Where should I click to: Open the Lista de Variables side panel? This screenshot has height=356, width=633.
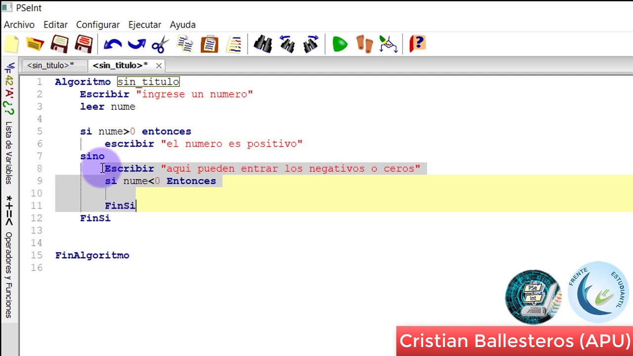pos(9,152)
